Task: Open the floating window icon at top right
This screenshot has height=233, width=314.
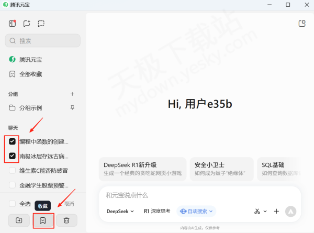Action: pos(302,24)
